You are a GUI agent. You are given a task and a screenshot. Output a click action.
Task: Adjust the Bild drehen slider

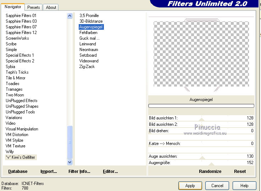201,131
